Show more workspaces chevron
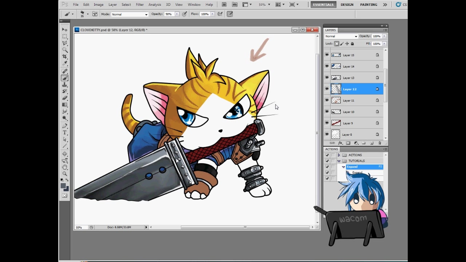The width and height of the screenshot is (466, 262). pyautogui.click(x=385, y=4)
